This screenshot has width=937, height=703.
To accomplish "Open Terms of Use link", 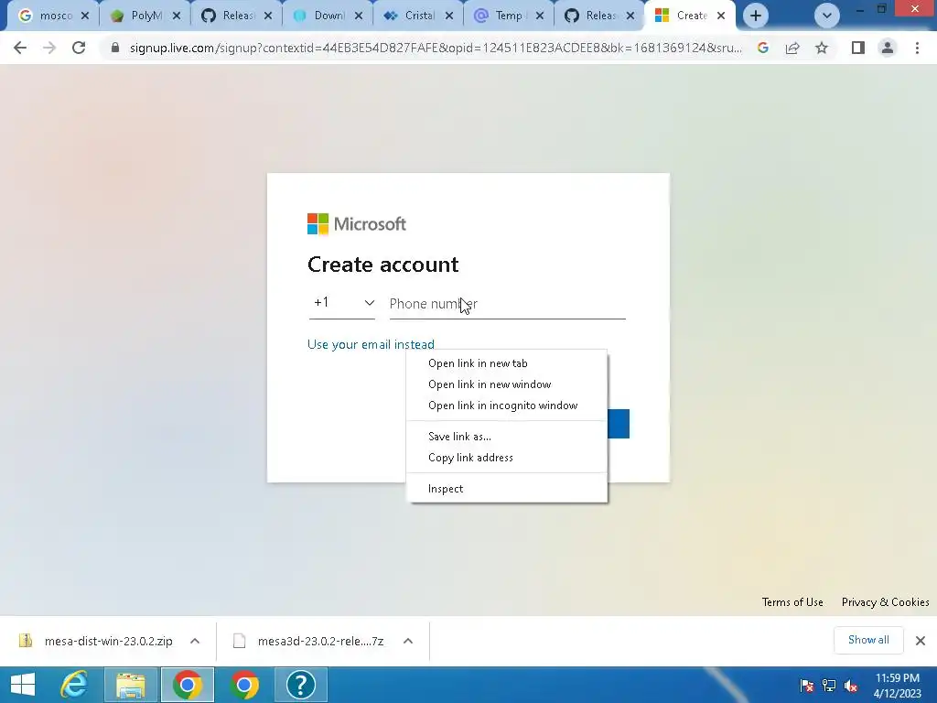I will (792, 602).
